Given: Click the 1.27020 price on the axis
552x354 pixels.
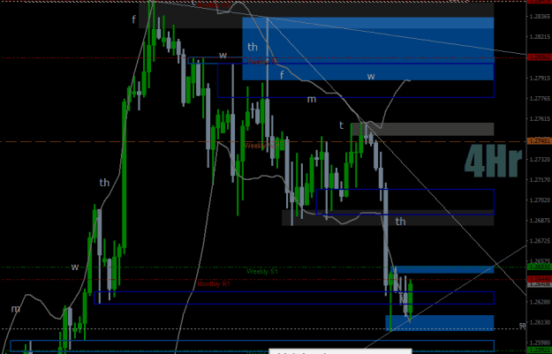Looking at the screenshot, I should click(540, 200).
